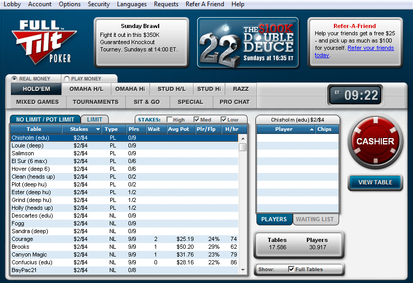Image resolution: width=413 pixels, height=283 pixels.
Task: Switch to the Omaha H/L tab
Action: (x=86, y=89)
